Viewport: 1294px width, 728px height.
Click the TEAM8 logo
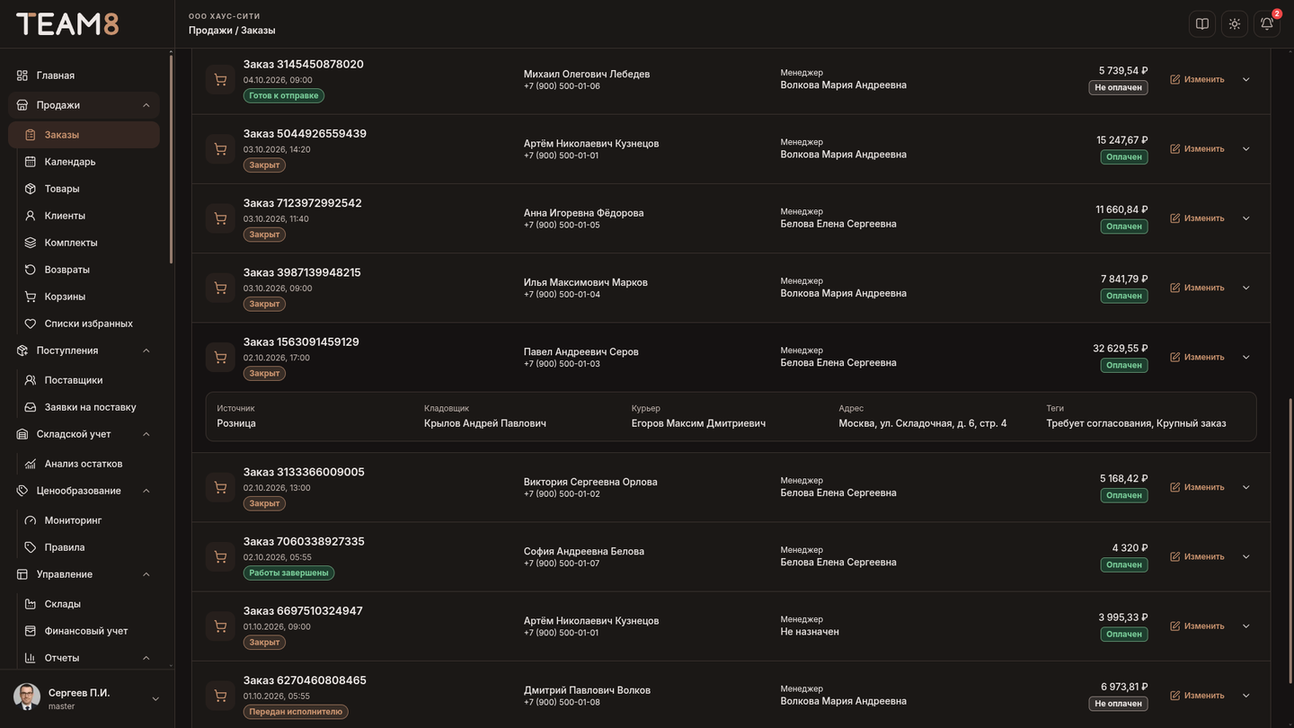pyautogui.click(x=67, y=24)
